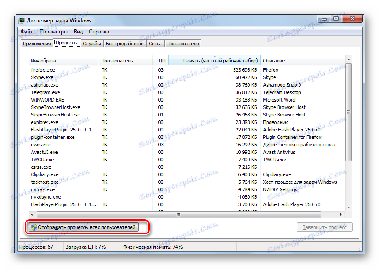This screenshot has width=380, height=269.
Task: Click Отображать процессы всех пользователей button
Action: click(84, 227)
